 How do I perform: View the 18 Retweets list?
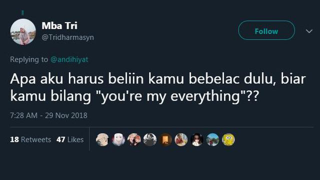pos(30,139)
